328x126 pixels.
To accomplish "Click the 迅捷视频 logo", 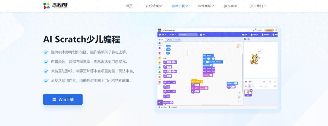I will pyautogui.click(x=56, y=6).
